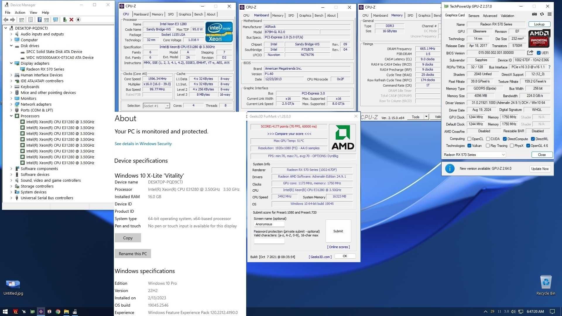Click the Lookup button in GPU-Z
Screen dimensions: 562x316
click(x=539, y=24)
